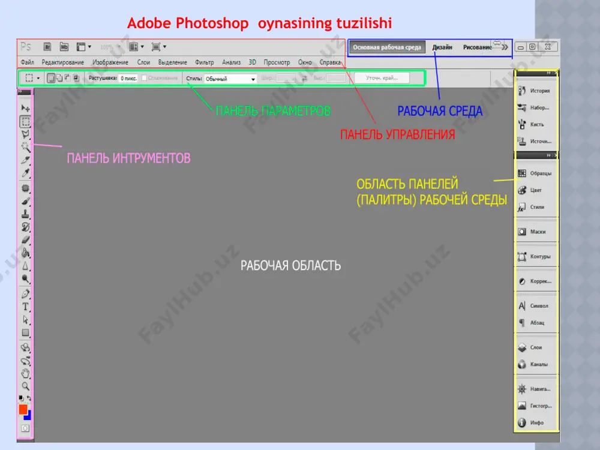Open the Файл menu

tap(27, 62)
